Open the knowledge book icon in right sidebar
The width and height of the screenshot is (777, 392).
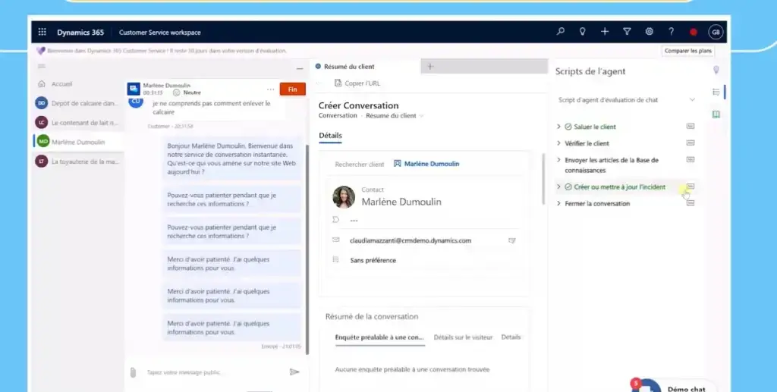coord(716,114)
